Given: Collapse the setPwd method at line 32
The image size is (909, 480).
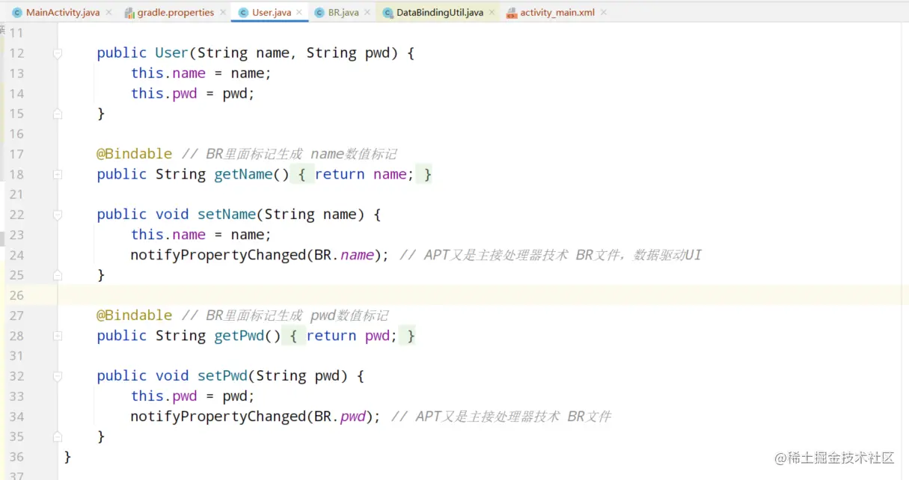Looking at the screenshot, I should point(58,376).
